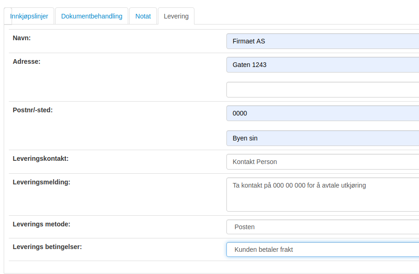The width and height of the screenshot is (419, 274).
Task: Focus the city field with Byen sin
Action: (323, 138)
